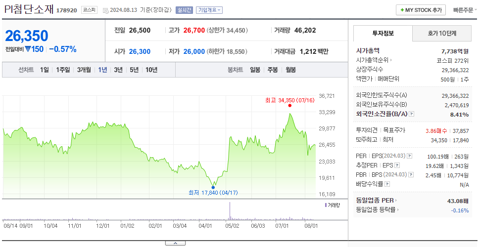Viewport: 479px width, 247px height.
Task: Click the help icon beside PBR BPS(2024.03)
Action: [x=411, y=175]
